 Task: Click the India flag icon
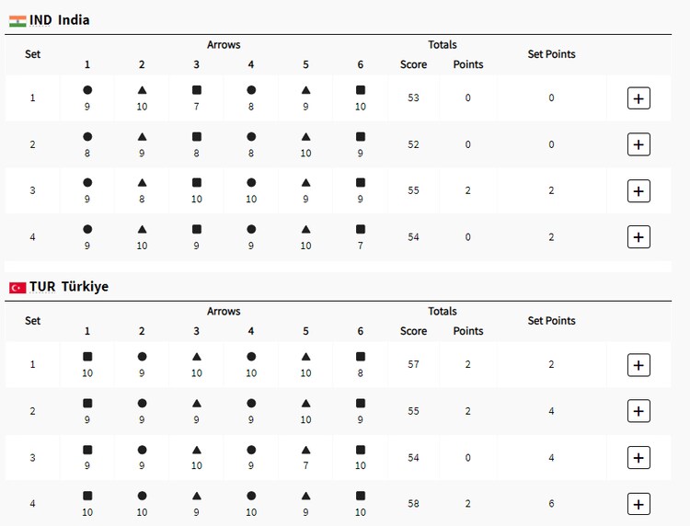[x=17, y=20]
